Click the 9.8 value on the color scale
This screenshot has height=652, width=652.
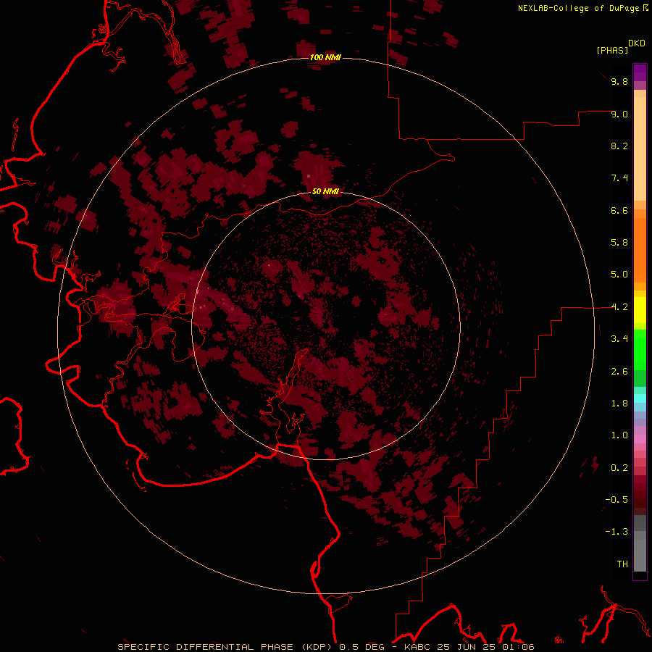[x=619, y=81]
